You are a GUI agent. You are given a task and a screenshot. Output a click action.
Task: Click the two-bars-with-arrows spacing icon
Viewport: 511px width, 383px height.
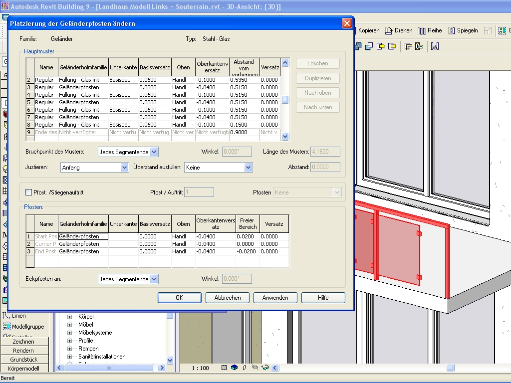(435, 46)
